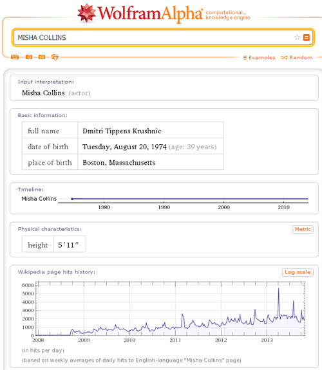This screenshot has height=370, width=322.
Task: Switch page hits chart to Log scale
Action: pyautogui.click(x=298, y=272)
